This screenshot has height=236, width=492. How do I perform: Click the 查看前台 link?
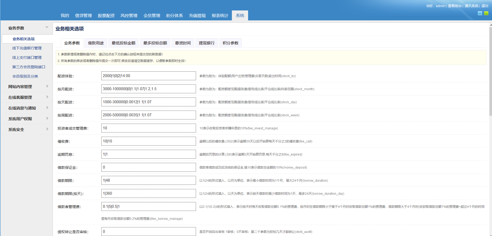click(x=455, y=6)
